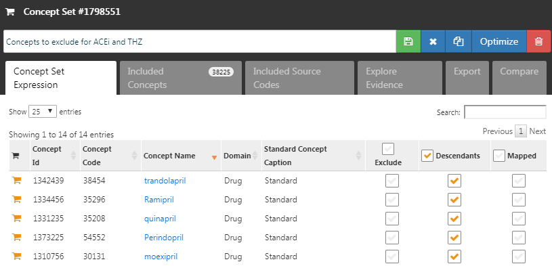Open the Perindopril concept link
Screen dimensions: 552x266
tap(164, 238)
